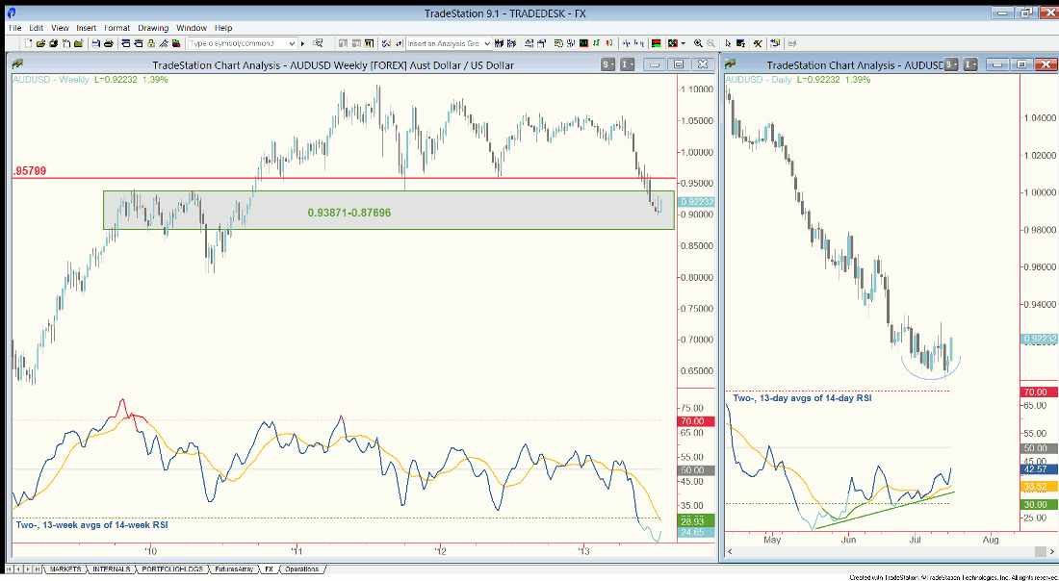1059x581 pixels.
Task: Select the Operations workspace tab
Action: (x=300, y=569)
